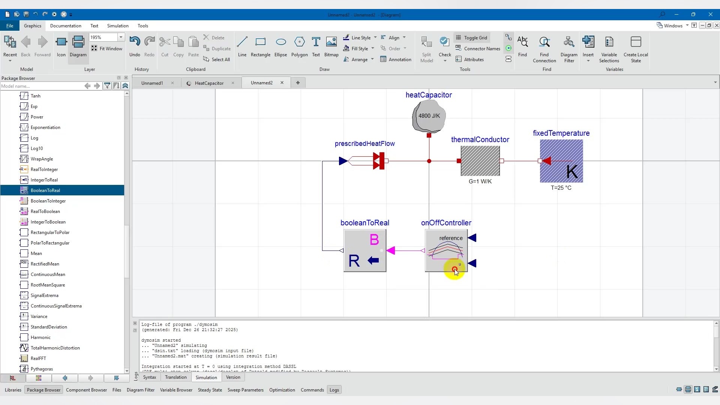This screenshot has height=405, width=720.
Task: Open the Simulation ribbon tab
Action: 118,26
